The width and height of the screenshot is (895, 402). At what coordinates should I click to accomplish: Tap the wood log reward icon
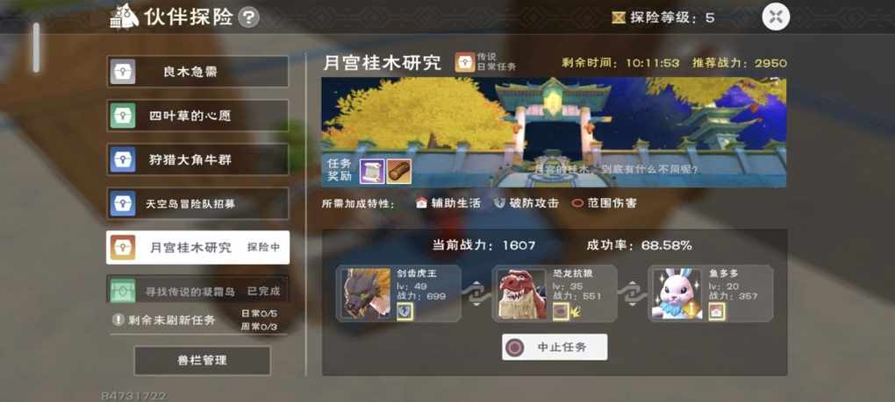399,171
